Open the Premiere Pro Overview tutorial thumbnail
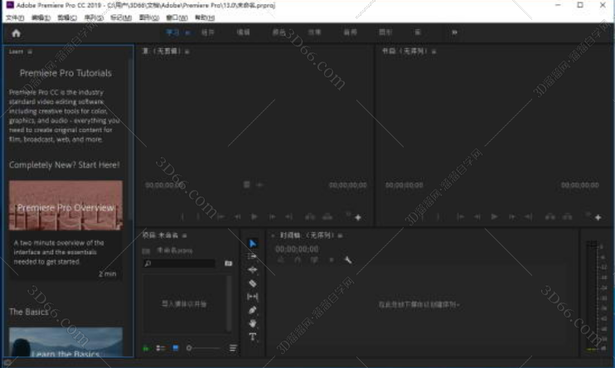The width and height of the screenshot is (615, 368). 65,206
